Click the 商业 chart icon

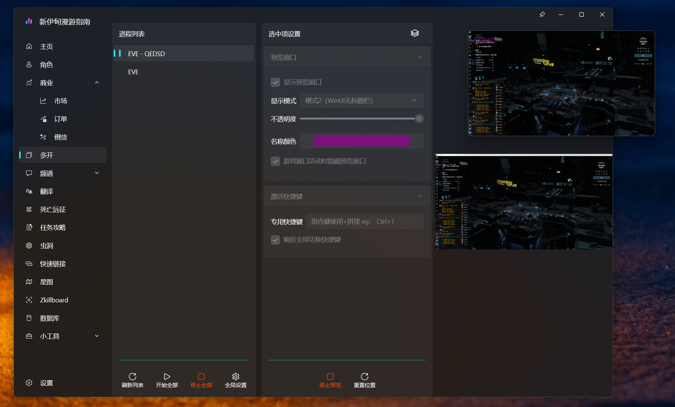[x=29, y=83]
